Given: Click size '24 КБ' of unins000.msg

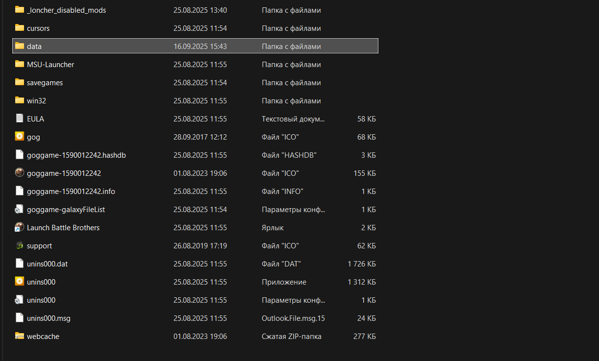Looking at the screenshot, I should (x=367, y=318).
